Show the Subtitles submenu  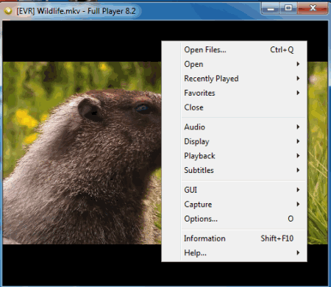tap(234, 170)
